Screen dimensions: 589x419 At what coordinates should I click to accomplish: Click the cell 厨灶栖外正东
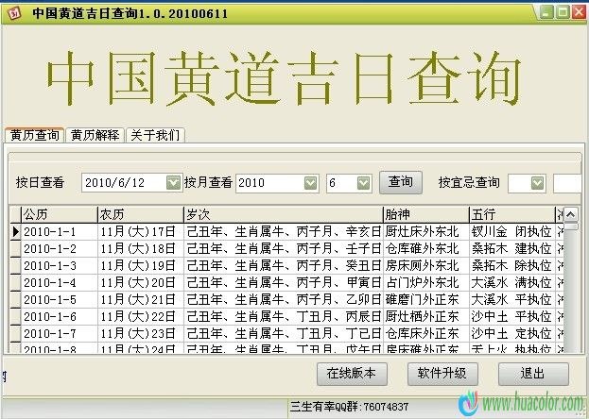(x=426, y=316)
